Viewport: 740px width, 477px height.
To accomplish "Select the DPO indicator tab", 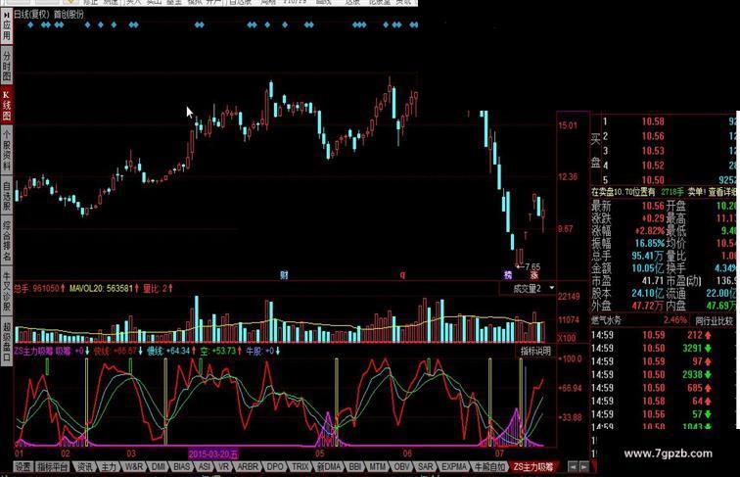I will point(275,466).
